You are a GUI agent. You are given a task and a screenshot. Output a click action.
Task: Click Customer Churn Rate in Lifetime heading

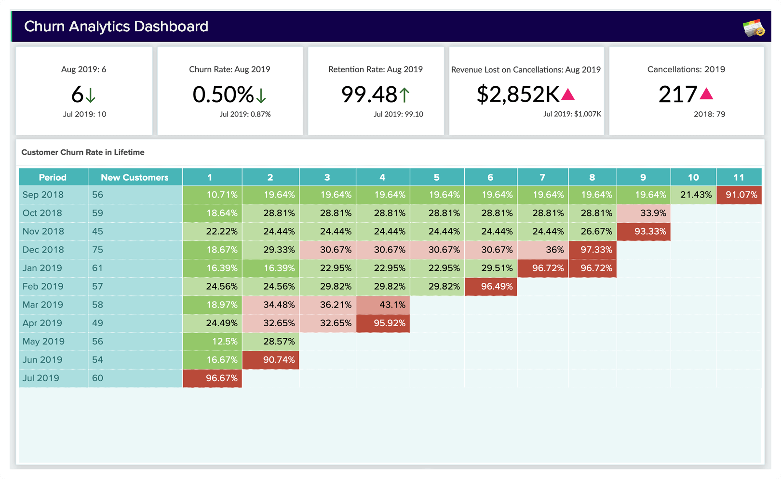pos(83,152)
